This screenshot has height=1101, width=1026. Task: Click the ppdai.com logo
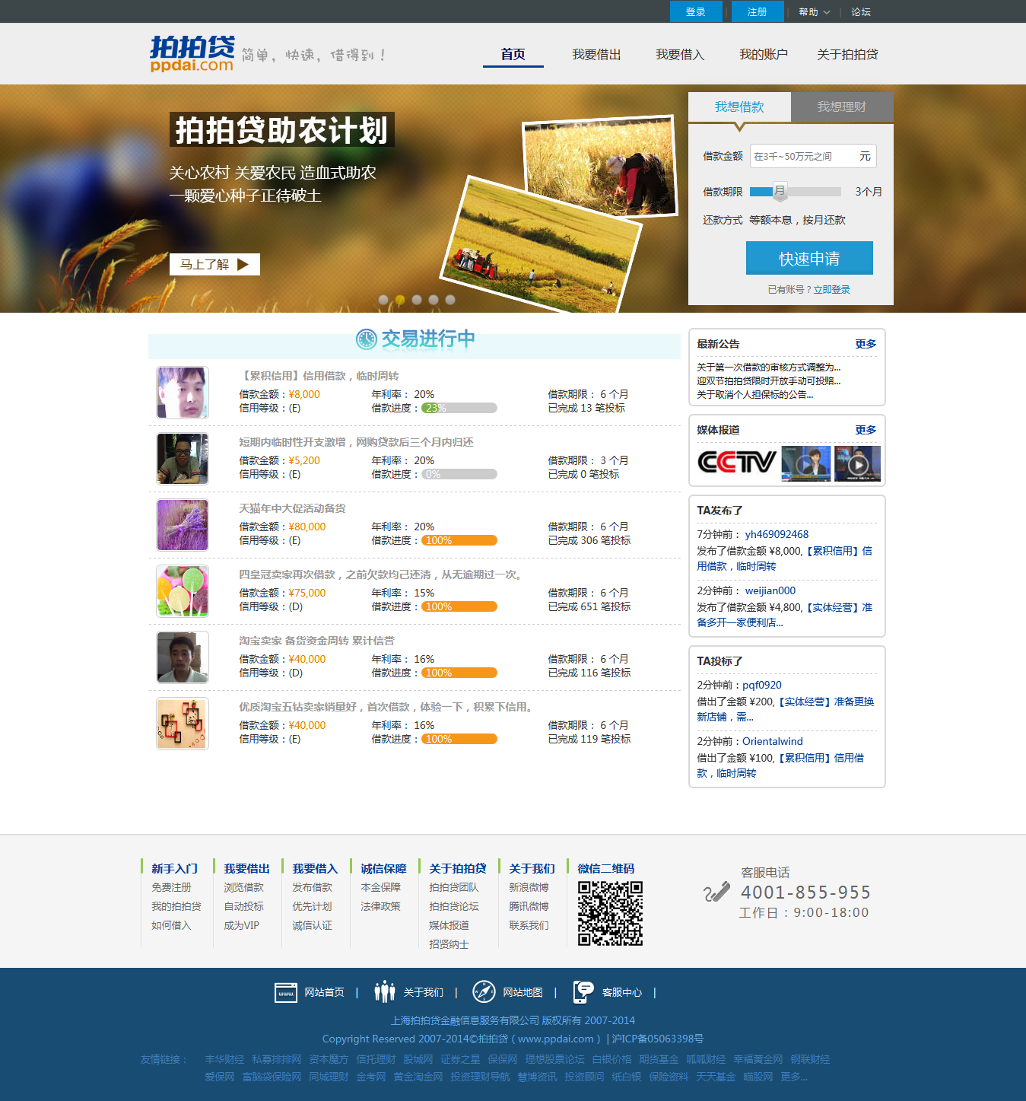coord(192,54)
